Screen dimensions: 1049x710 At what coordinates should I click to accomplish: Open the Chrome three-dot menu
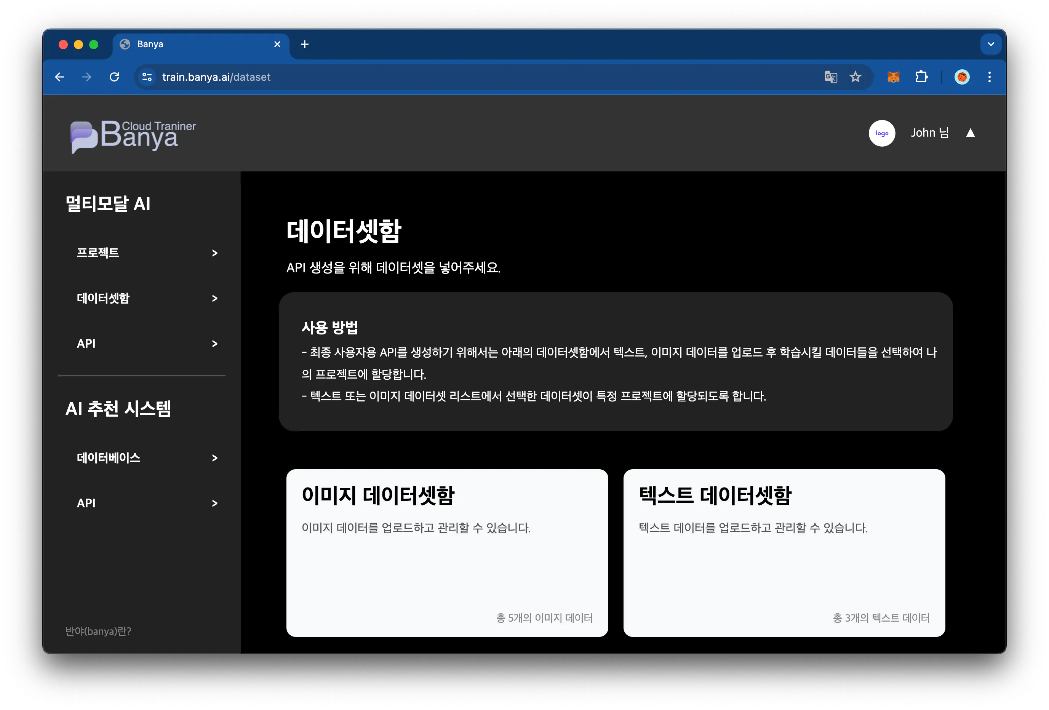[990, 77]
